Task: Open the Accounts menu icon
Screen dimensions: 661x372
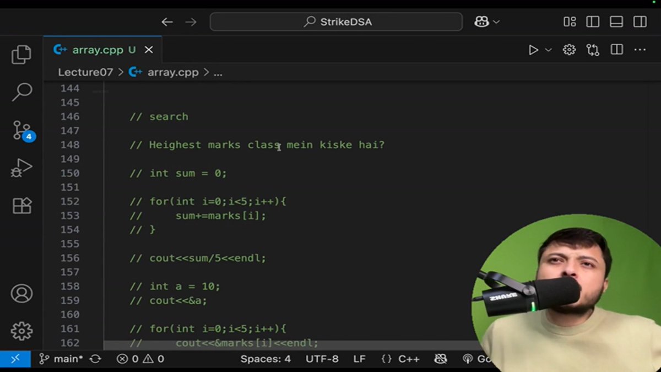Action: click(21, 293)
